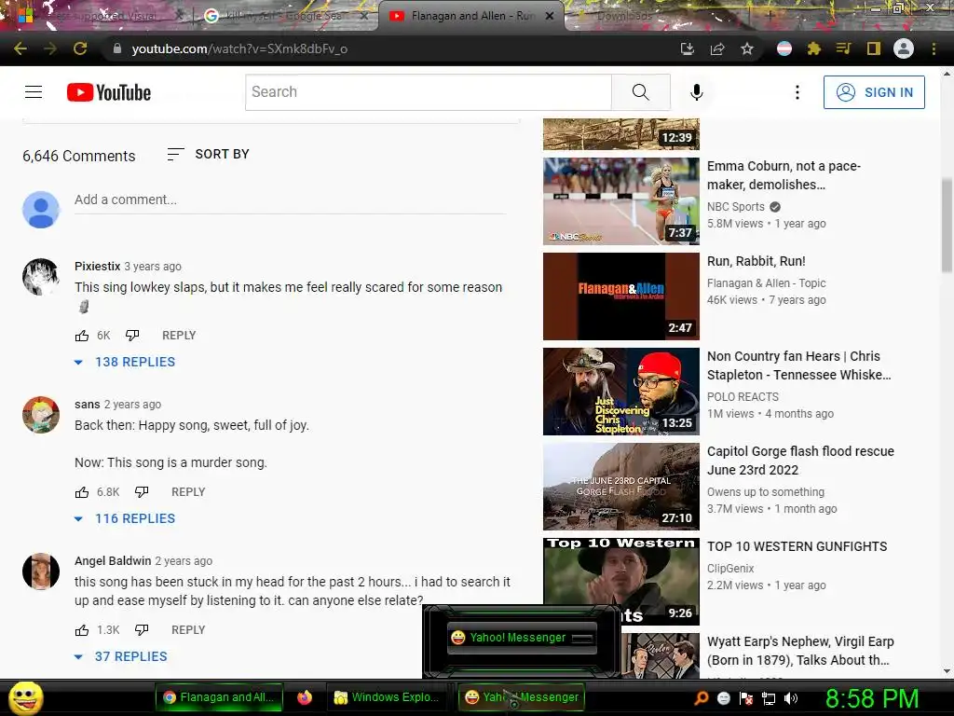Screen dimensions: 954x716
Task: Open the Chrome extensions puzzle icon
Action: (814, 48)
